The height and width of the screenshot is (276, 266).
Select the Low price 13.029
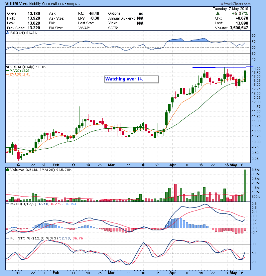[x=34, y=23]
